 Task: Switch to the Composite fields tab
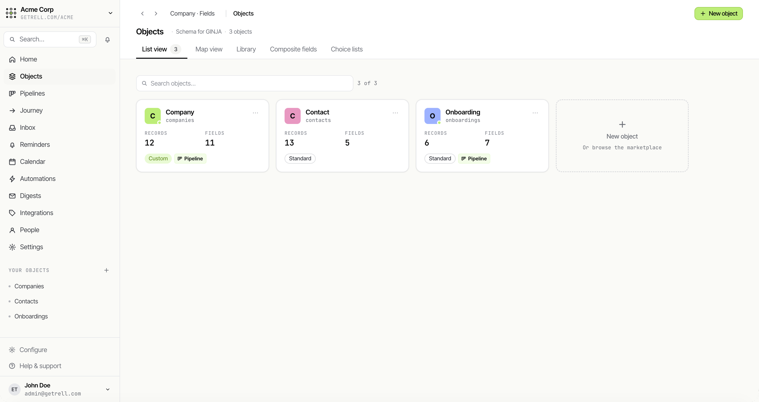pos(293,49)
